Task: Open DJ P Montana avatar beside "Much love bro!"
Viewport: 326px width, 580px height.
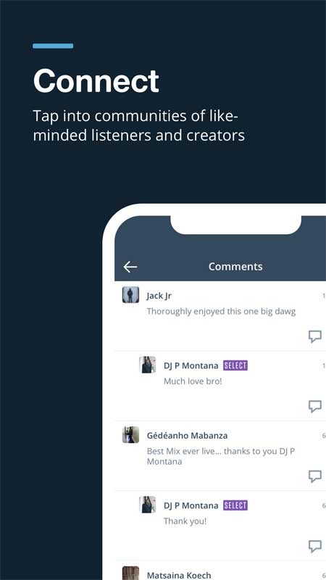Action: [x=148, y=365]
